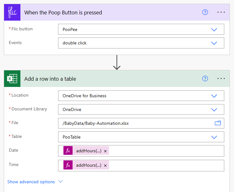
Task: Open the Location OneDrive for Business dropdown
Action: click(214, 96)
